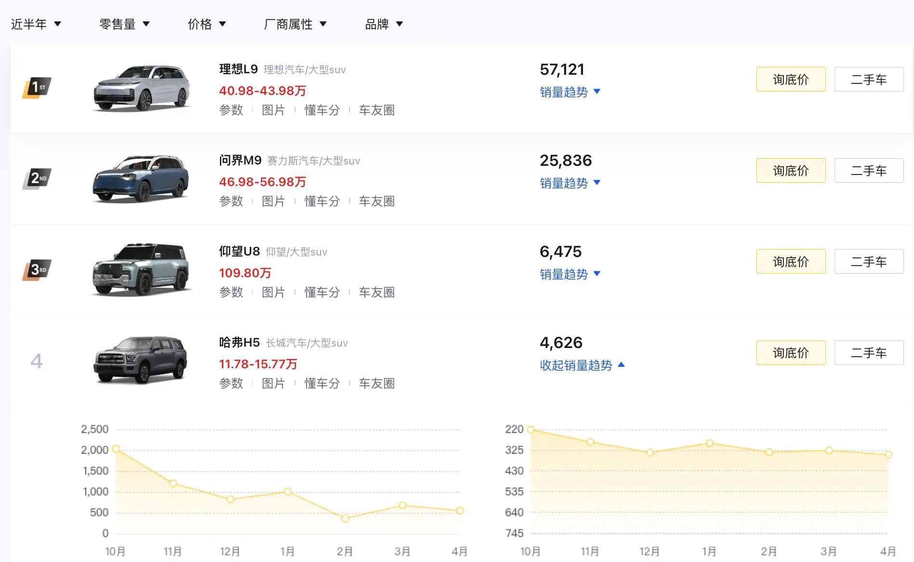Open the 厂商属性 filter dropdown

[x=295, y=24]
